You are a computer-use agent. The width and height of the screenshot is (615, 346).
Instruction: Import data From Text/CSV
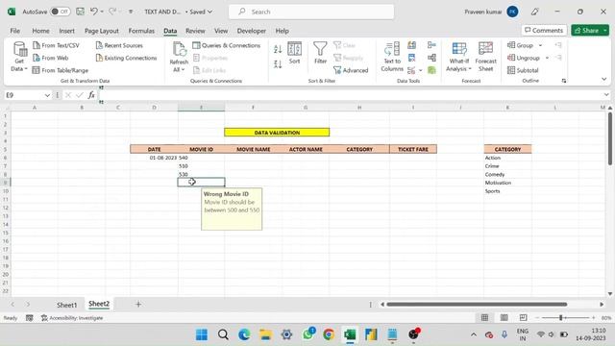56,45
